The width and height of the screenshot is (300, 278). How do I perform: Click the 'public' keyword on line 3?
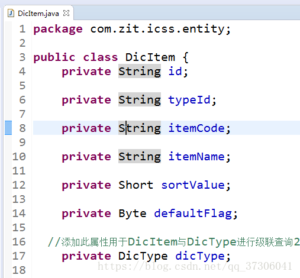pos(54,57)
